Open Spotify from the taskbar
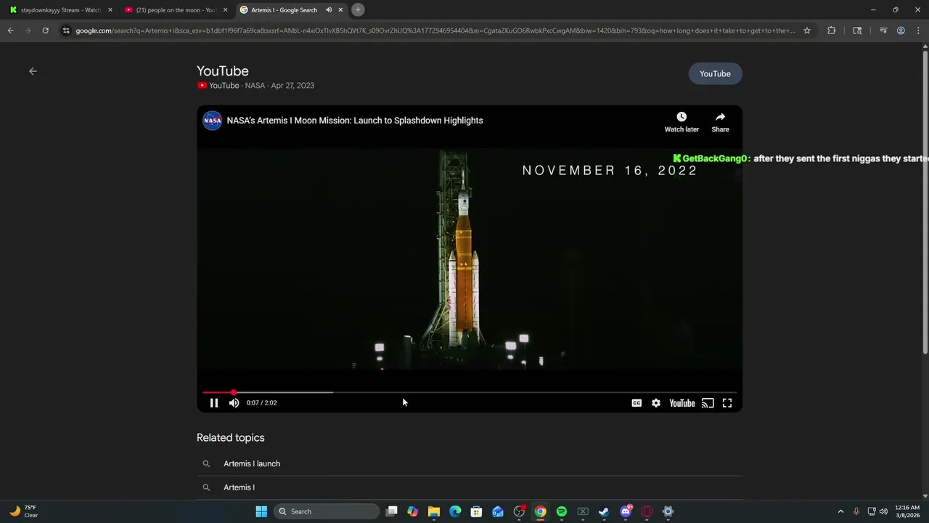 click(562, 511)
